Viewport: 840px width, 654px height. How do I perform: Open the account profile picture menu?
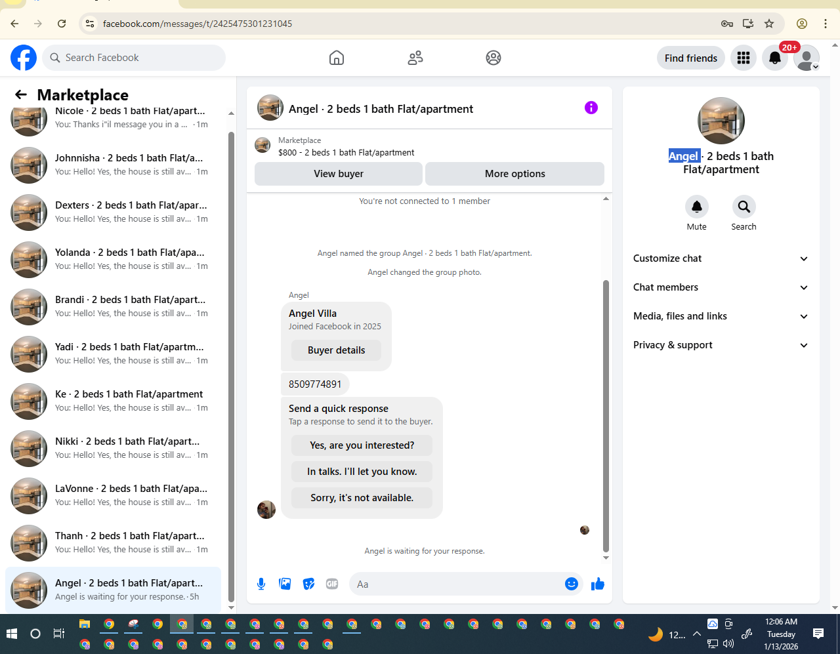tap(807, 58)
